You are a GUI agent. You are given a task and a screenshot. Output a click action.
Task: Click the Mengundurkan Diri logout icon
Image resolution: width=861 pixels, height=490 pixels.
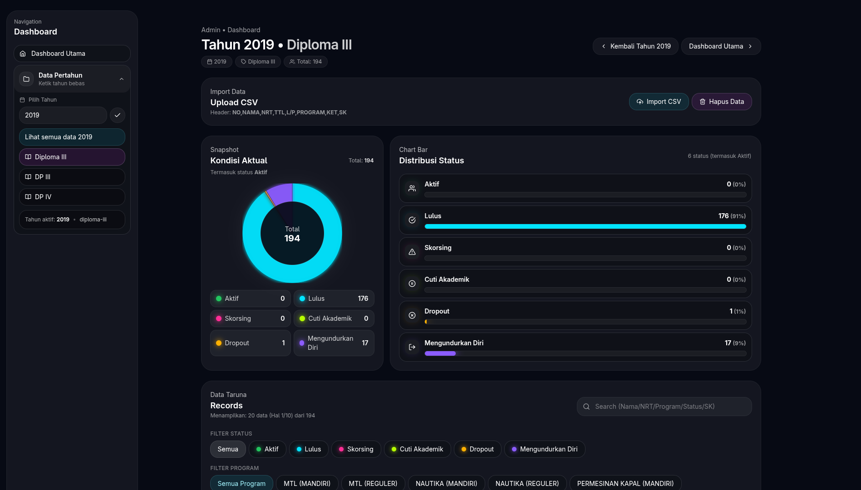[412, 347]
